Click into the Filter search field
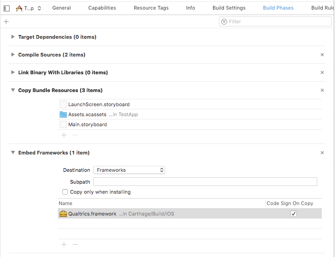This screenshot has height=257, width=335. [275, 21]
